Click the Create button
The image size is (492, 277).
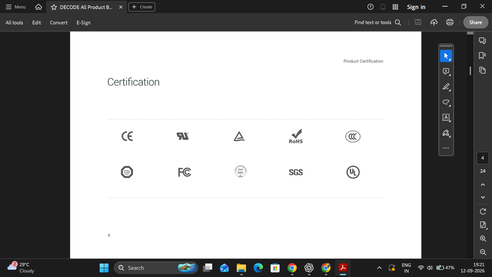pyautogui.click(x=142, y=7)
